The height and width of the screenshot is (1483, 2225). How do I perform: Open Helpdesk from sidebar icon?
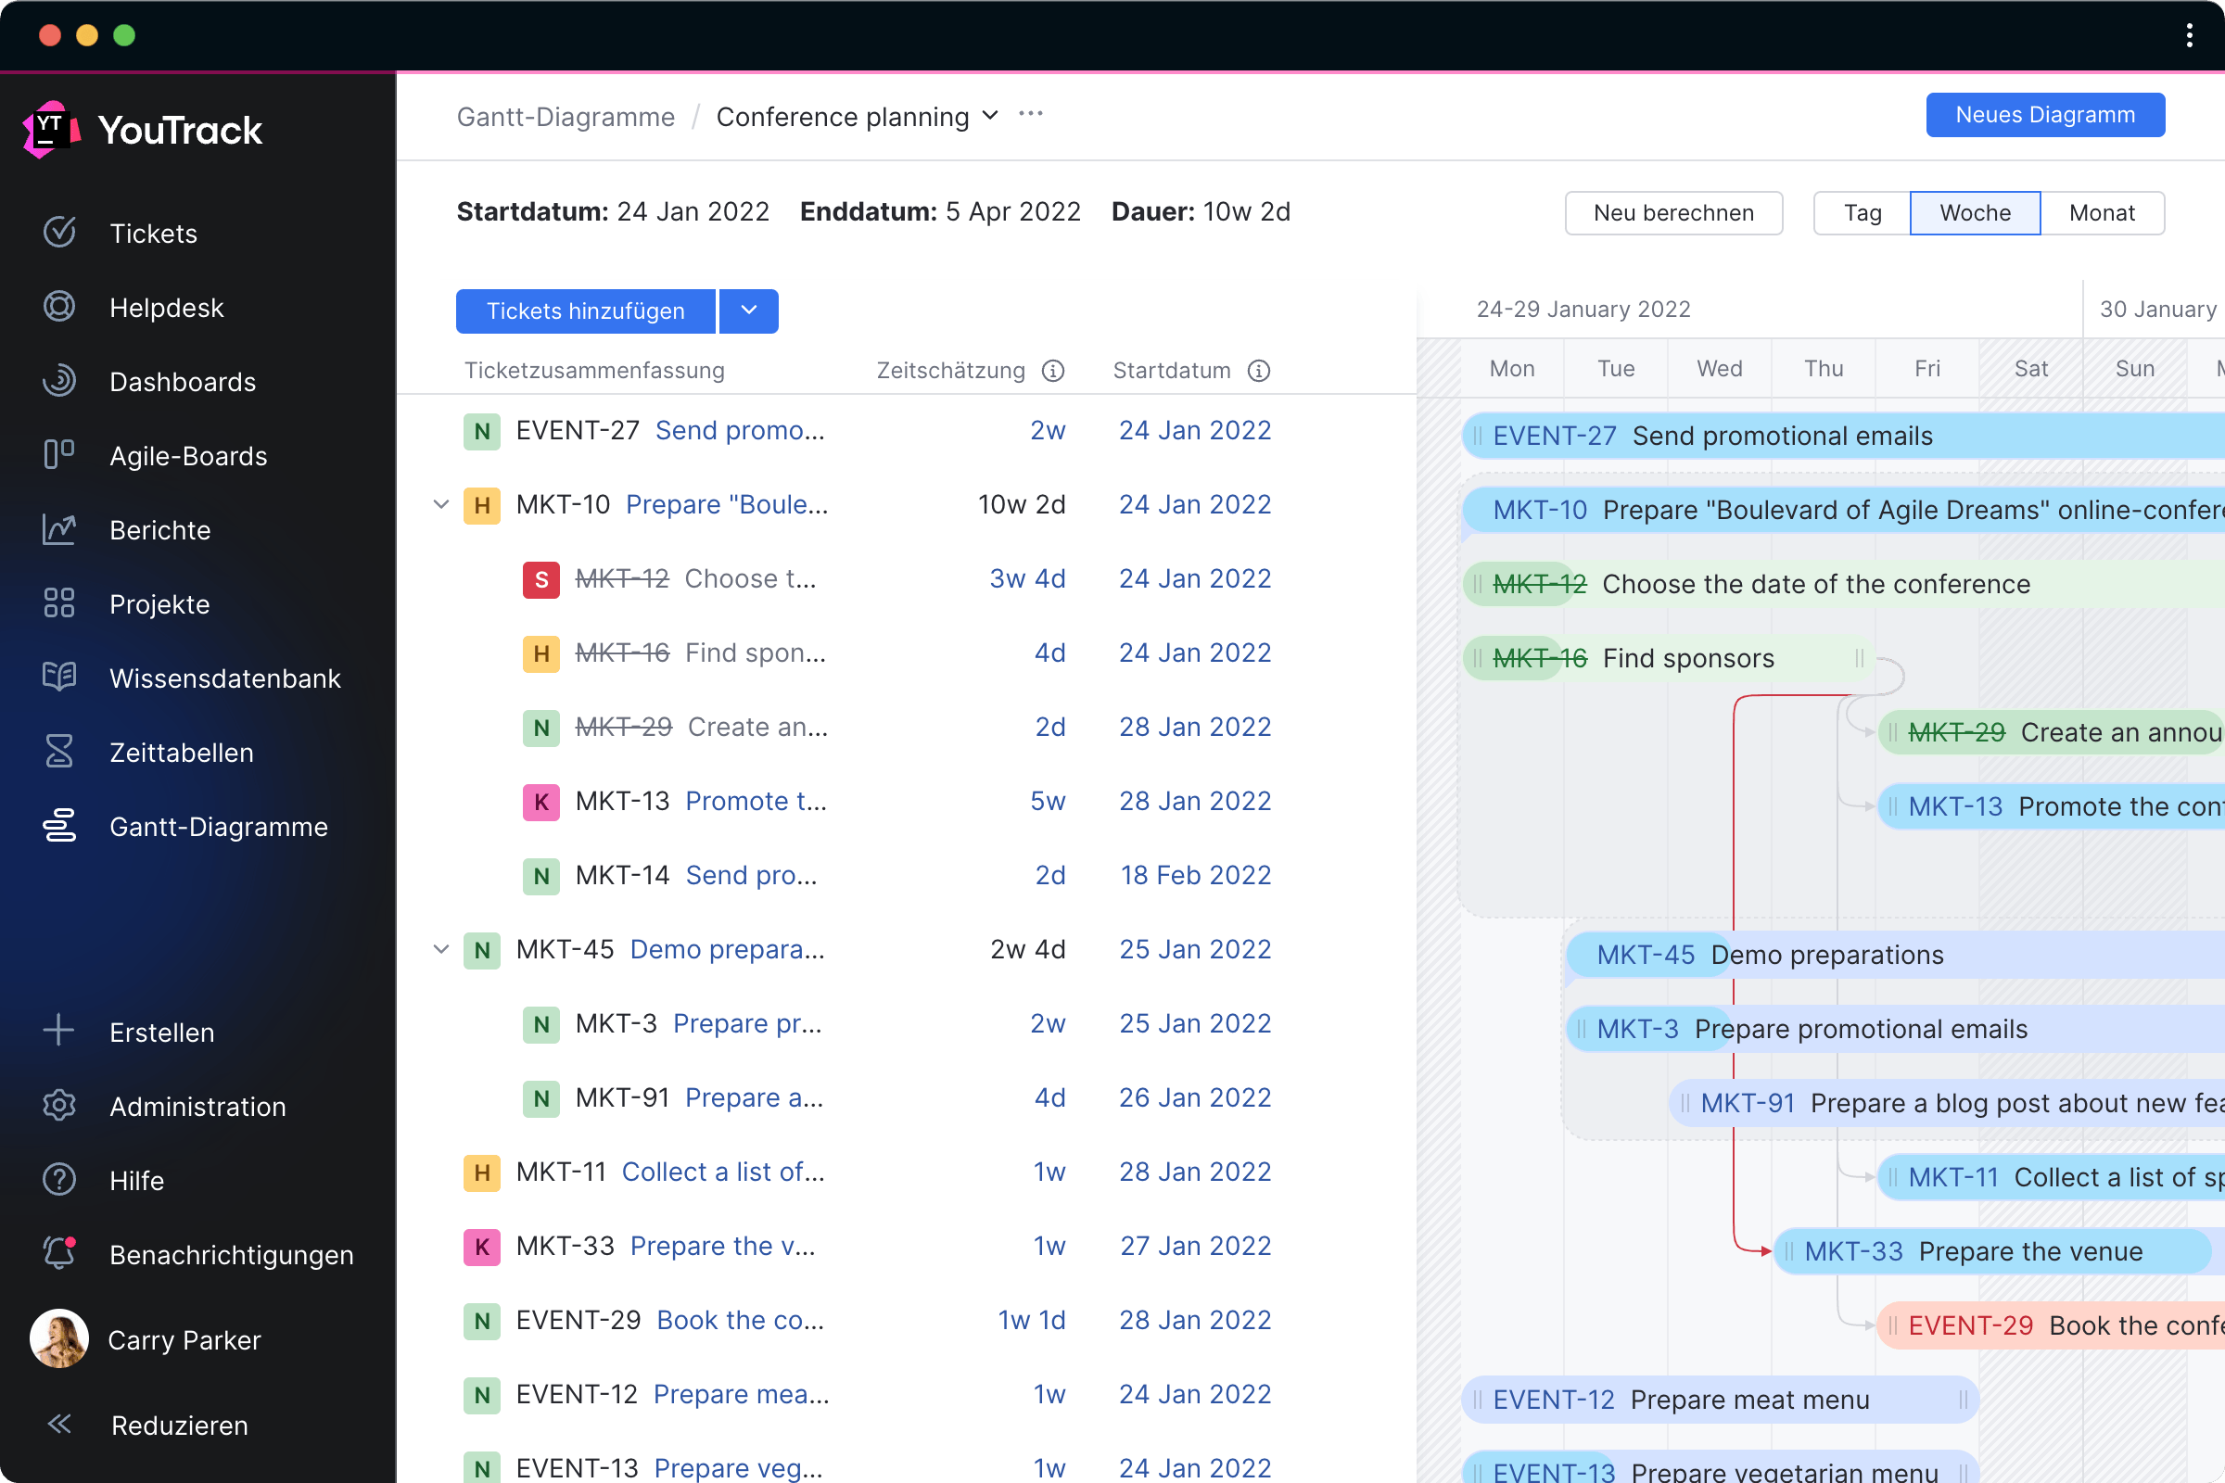(x=59, y=306)
